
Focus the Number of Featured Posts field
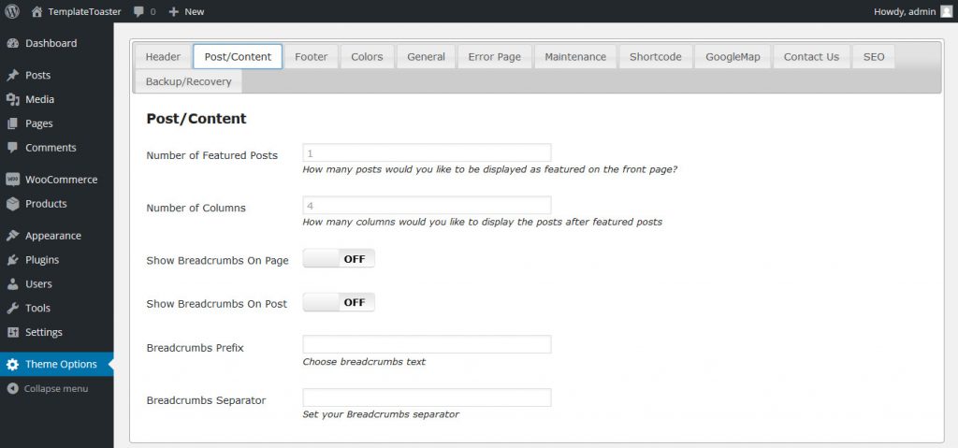pyautogui.click(x=427, y=153)
